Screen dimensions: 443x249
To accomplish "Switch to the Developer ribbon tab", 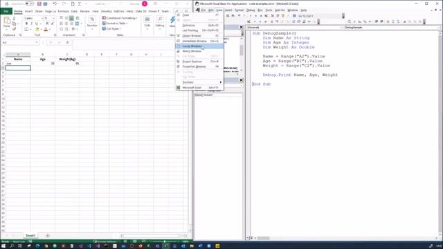I will point(106,11).
